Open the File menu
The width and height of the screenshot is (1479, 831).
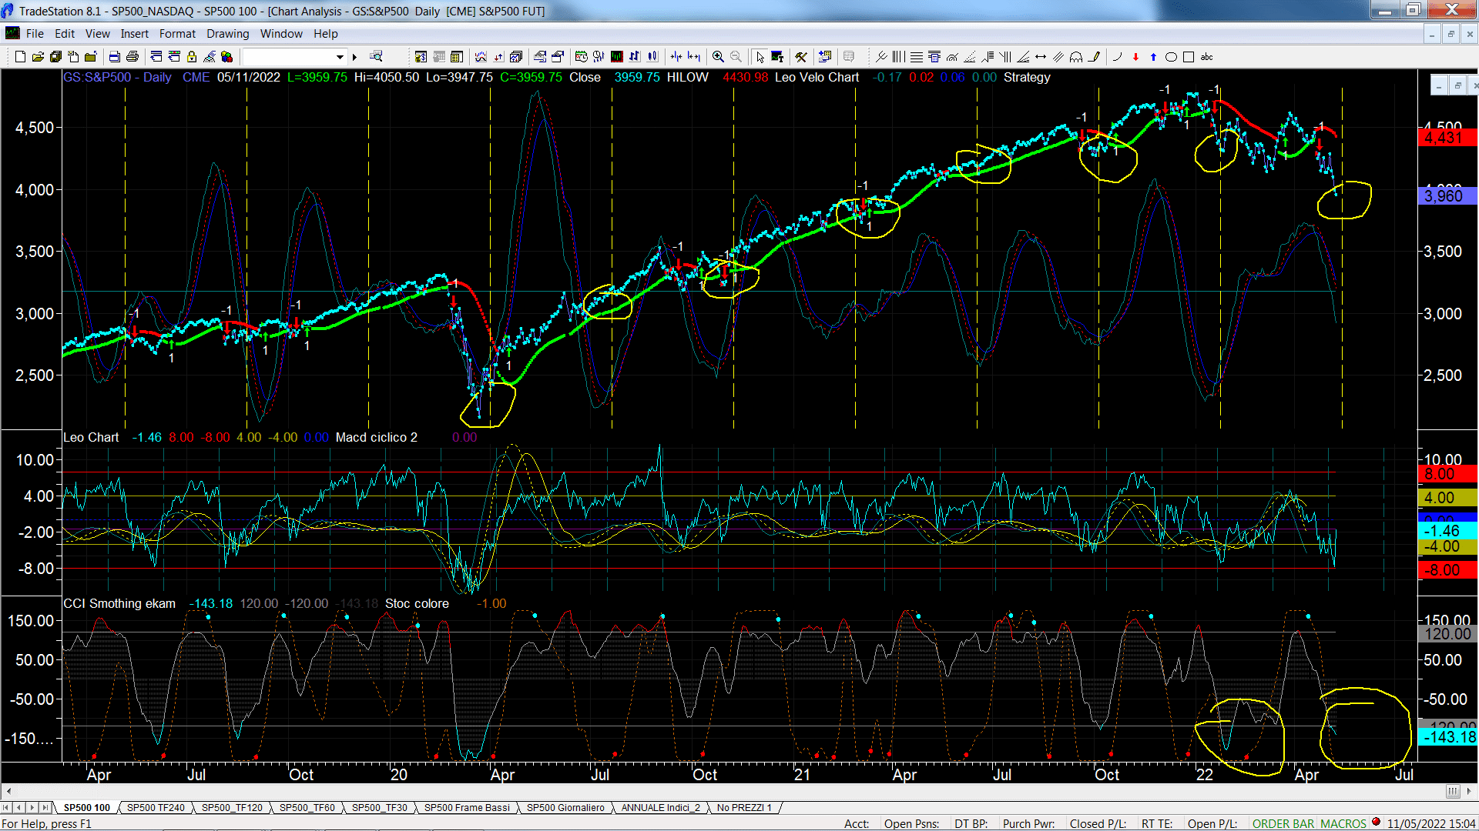point(35,34)
